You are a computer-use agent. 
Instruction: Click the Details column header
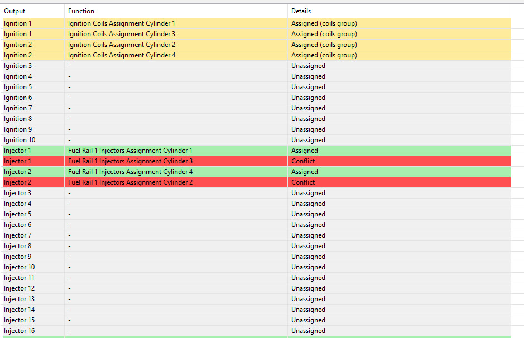pyautogui.click(x=400, y=11)
